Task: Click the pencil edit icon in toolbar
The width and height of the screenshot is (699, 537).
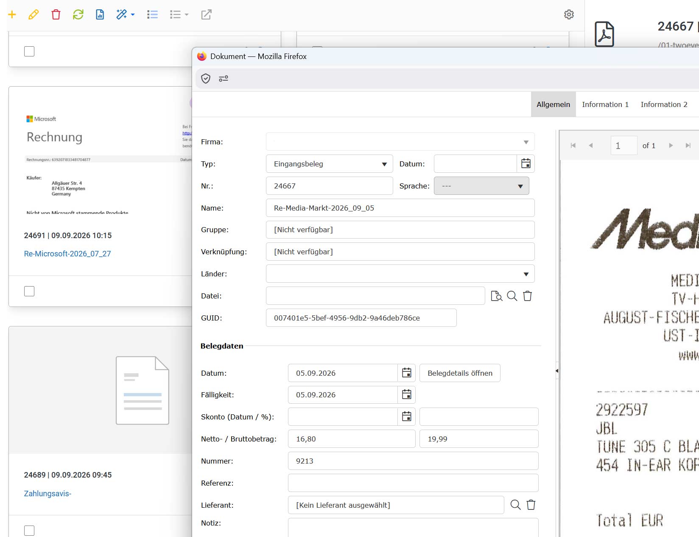Action: point(34,15)
